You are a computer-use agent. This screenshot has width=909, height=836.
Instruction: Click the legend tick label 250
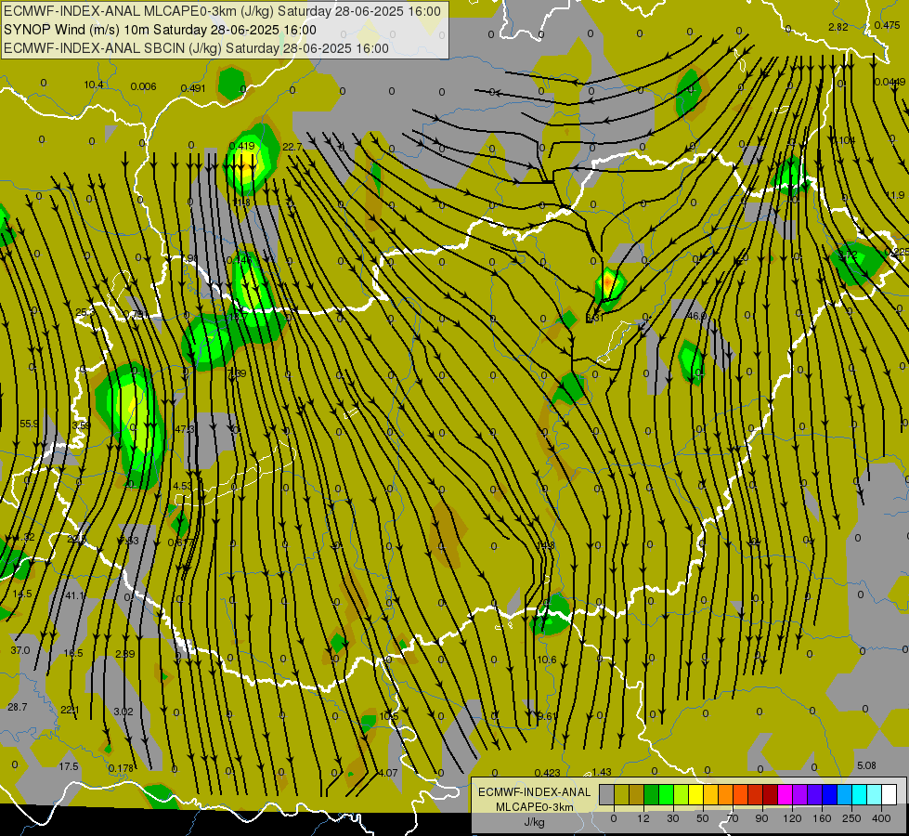pyautogui.click(x=851, y=818)
